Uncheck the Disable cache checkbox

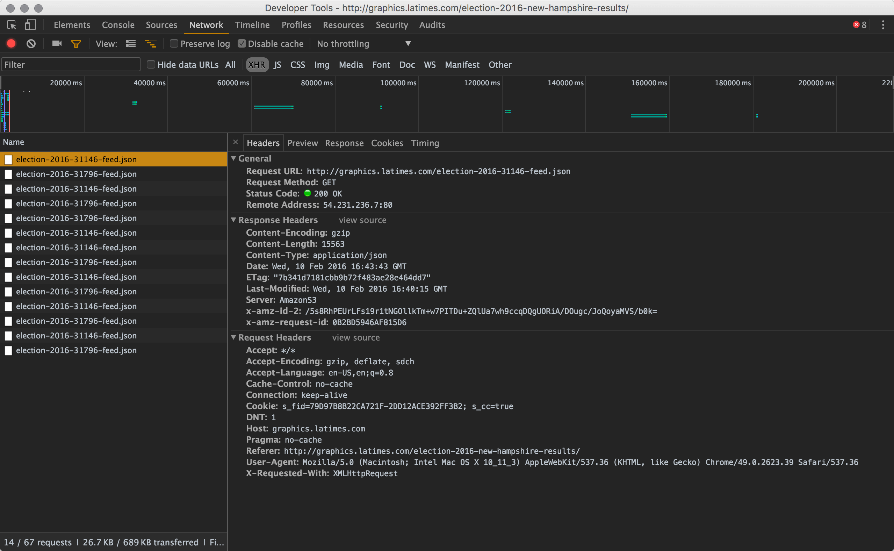(x=241, y=44)
